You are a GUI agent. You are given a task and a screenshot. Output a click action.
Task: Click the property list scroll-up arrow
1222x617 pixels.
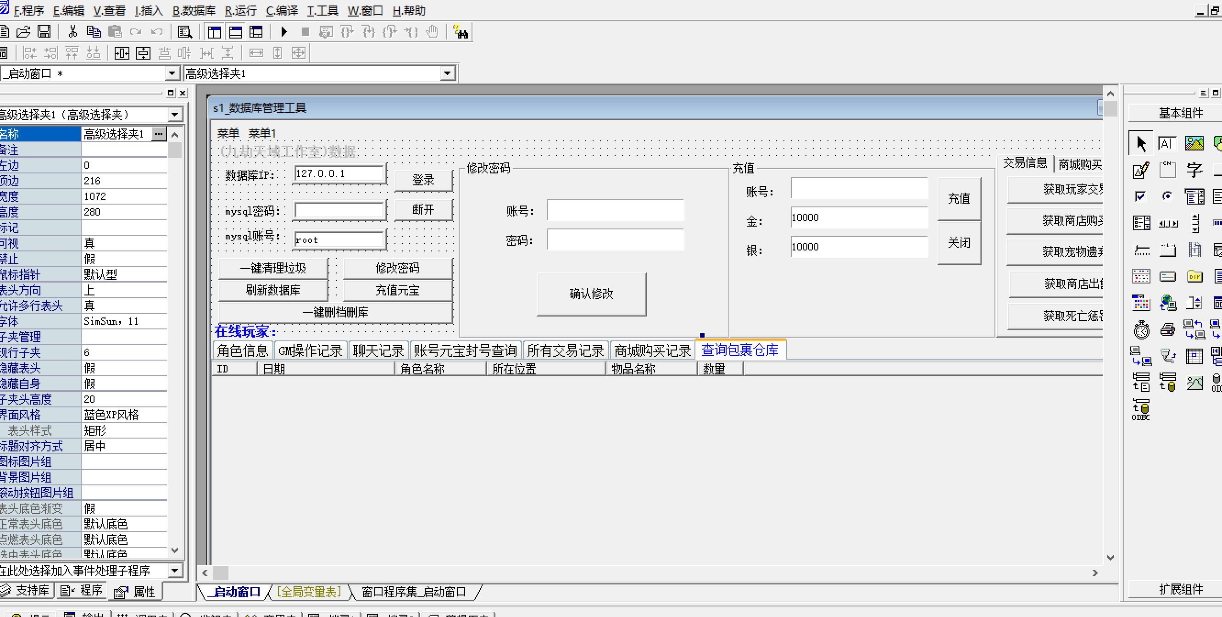pos(175,135)
